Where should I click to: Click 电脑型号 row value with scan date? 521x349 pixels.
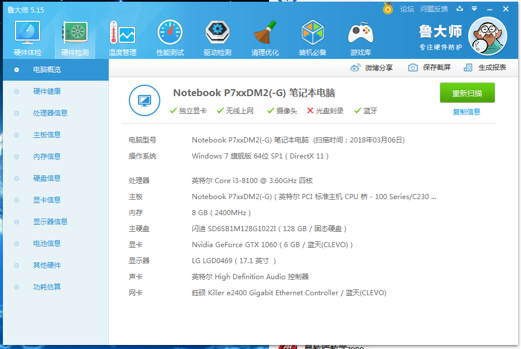[298, 140]
